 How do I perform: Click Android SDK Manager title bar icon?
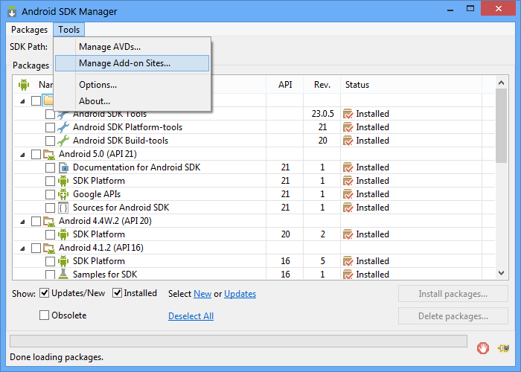pyautogui.click(x=12, y=11)
